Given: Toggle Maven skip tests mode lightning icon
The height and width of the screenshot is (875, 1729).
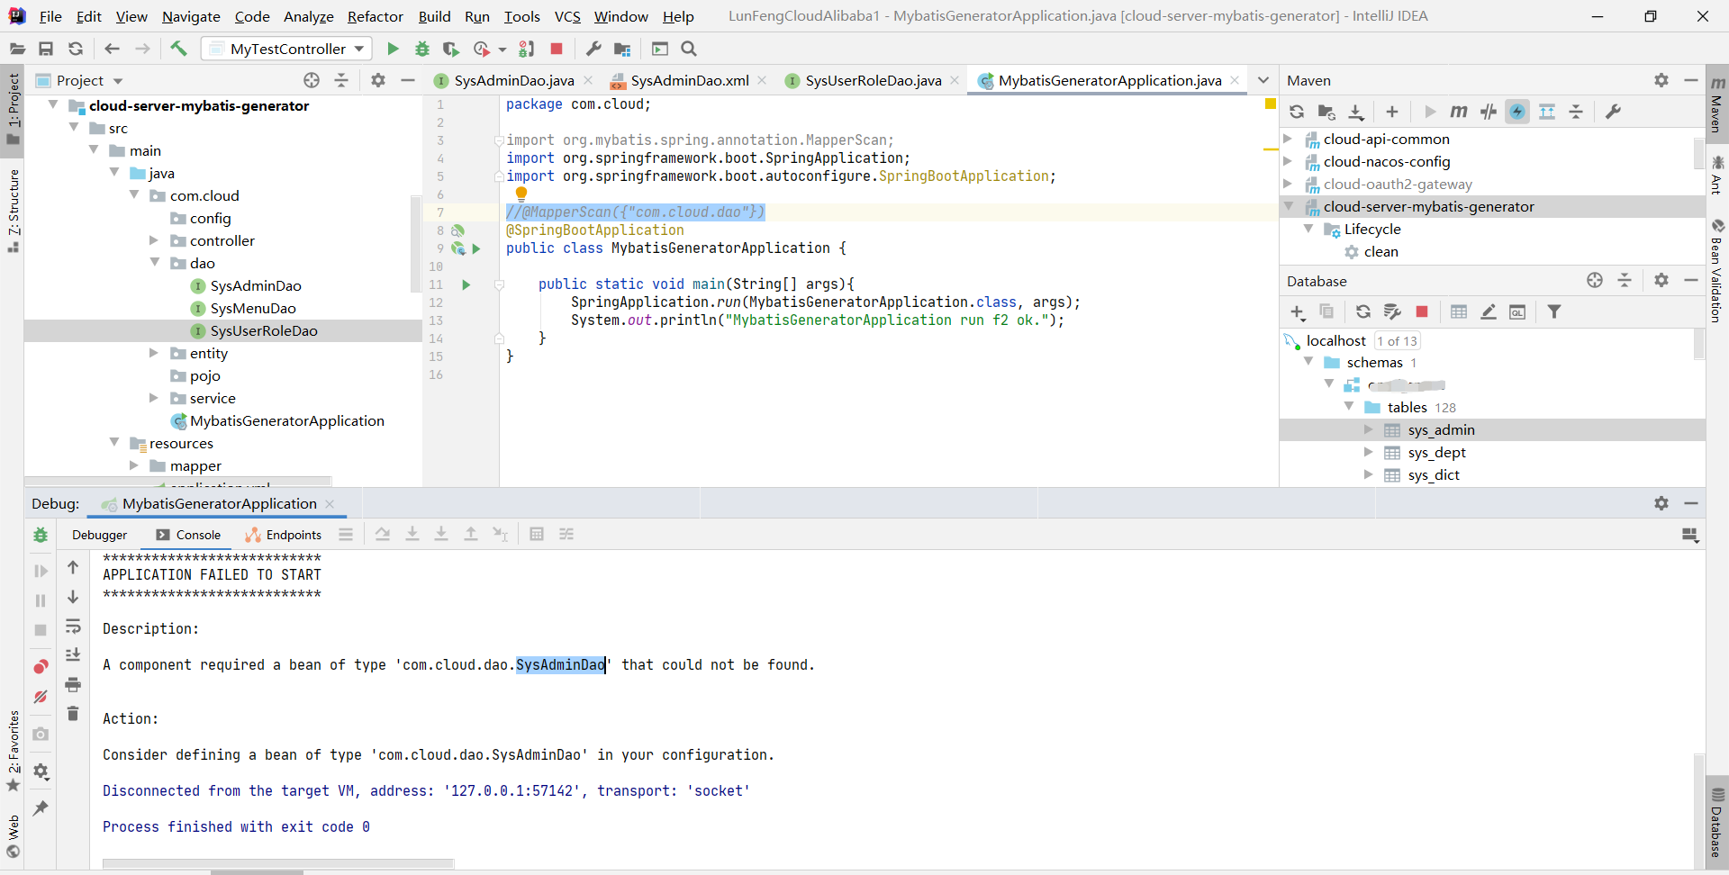Looking at the screenshot, I should click(x=1517, y=112).
